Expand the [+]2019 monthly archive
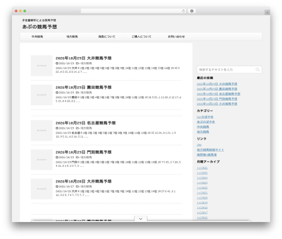This screenshot has height=239, width=282. tap(202, 203)
